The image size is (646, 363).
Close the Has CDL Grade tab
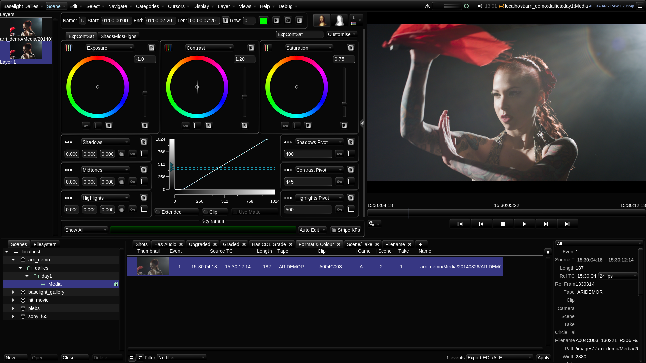click(x=291, y=244)
